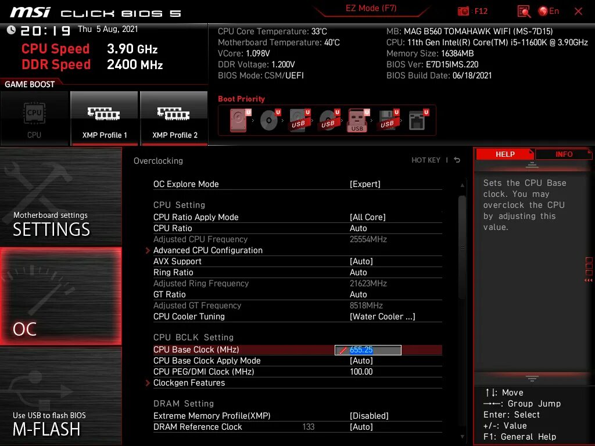Expand Advanced CPU Configuration
This screenshot has width=595, height=446.
coord(207,250)
